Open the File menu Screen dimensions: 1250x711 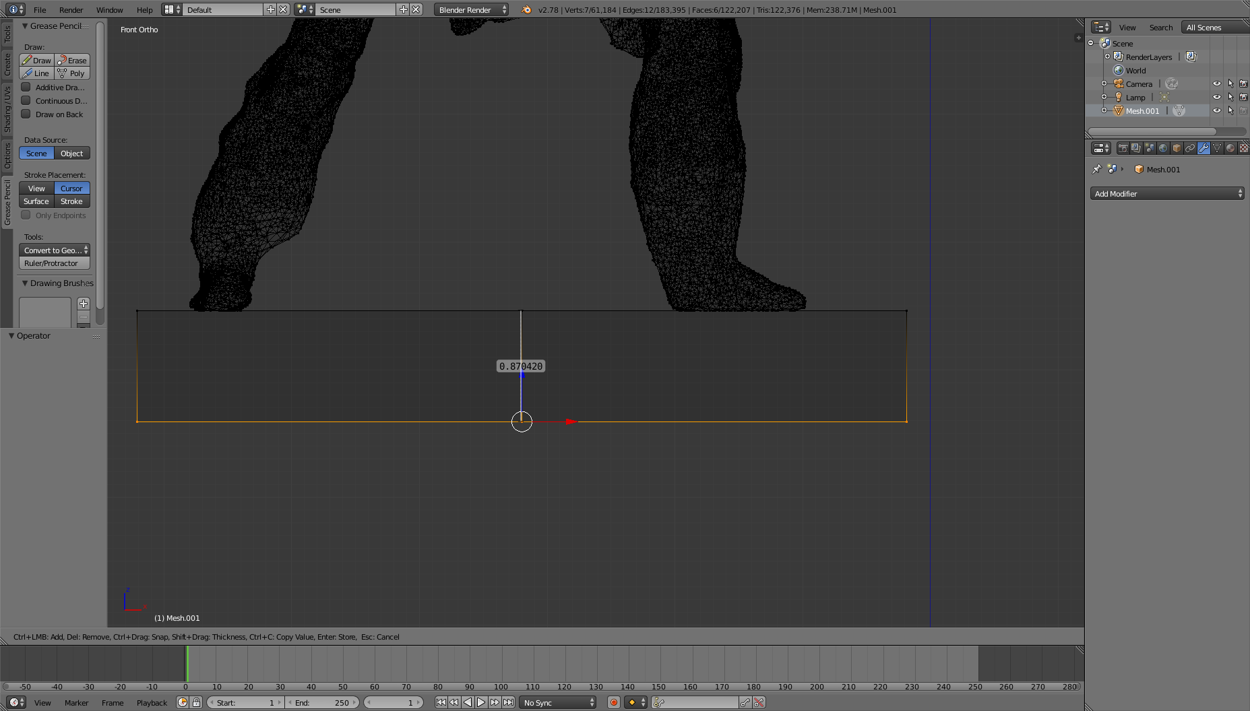click(40, 9)
